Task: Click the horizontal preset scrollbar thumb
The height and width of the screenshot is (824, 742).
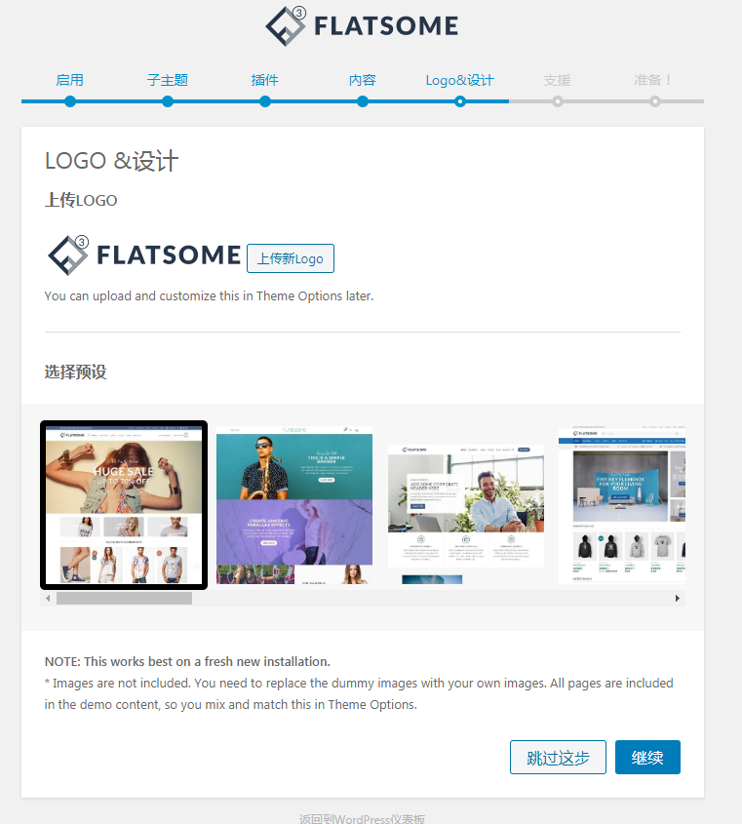Action: [x=124, y=598]
